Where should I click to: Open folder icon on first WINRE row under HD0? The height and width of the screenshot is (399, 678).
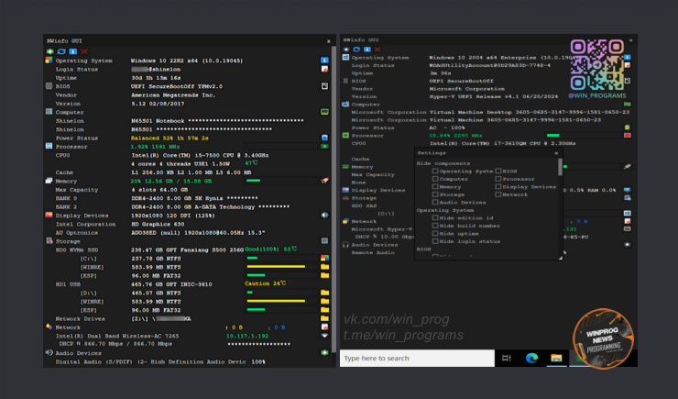(324, 267)
